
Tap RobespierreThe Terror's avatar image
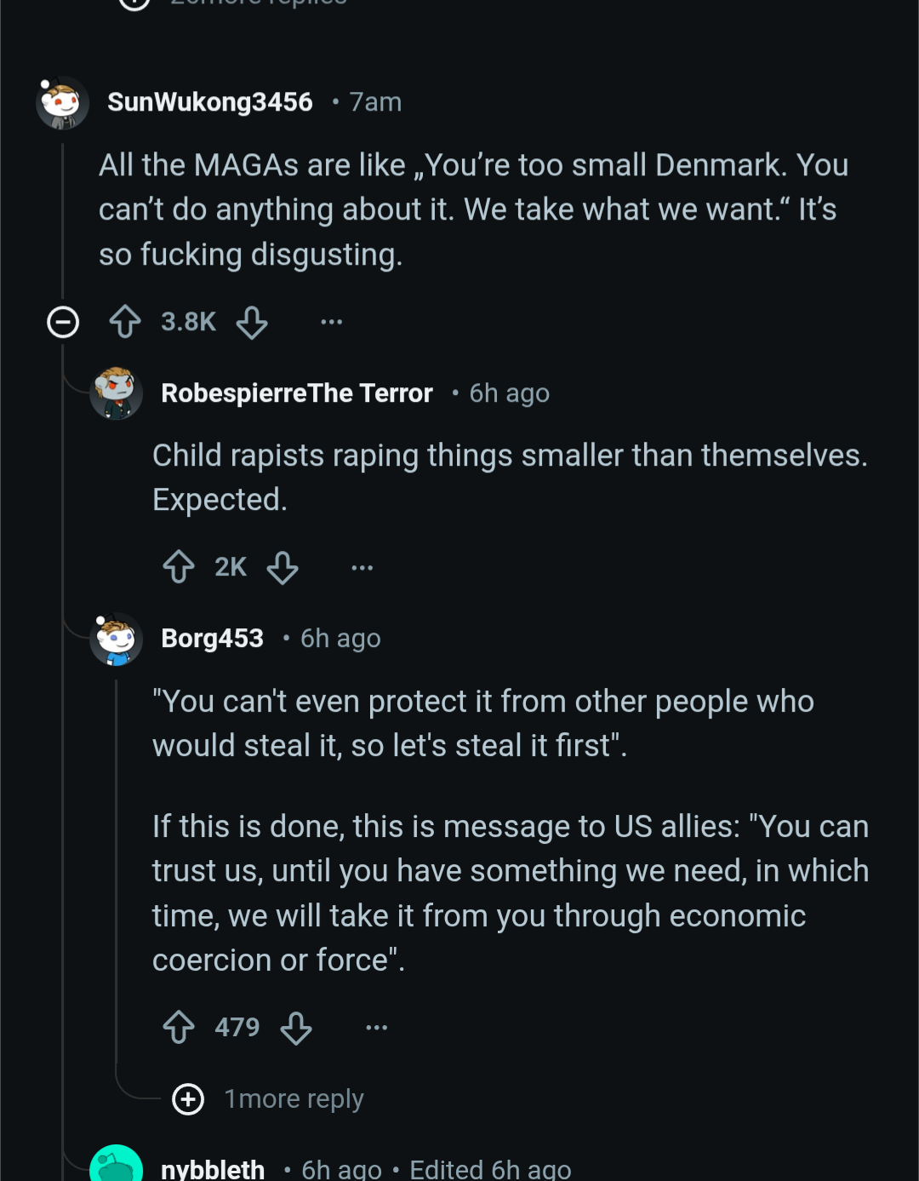coord(117,393)
